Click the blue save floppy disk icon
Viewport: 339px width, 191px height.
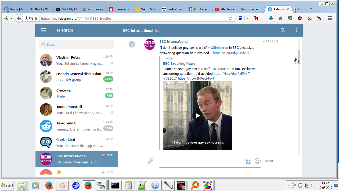tap(240, 18)
